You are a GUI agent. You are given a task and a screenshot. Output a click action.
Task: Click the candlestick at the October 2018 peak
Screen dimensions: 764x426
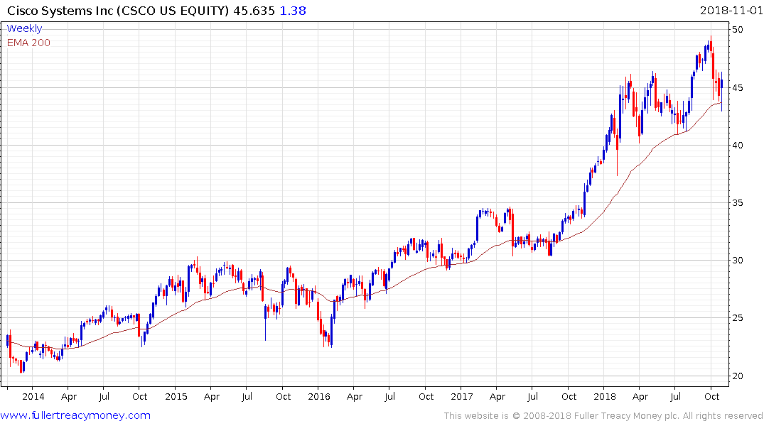pos(711,45)
